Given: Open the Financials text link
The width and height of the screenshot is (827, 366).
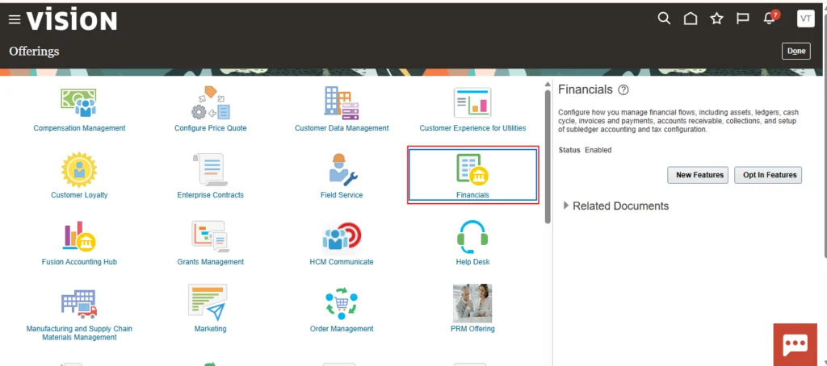Looking at the screenshot, I should point(472,195).
